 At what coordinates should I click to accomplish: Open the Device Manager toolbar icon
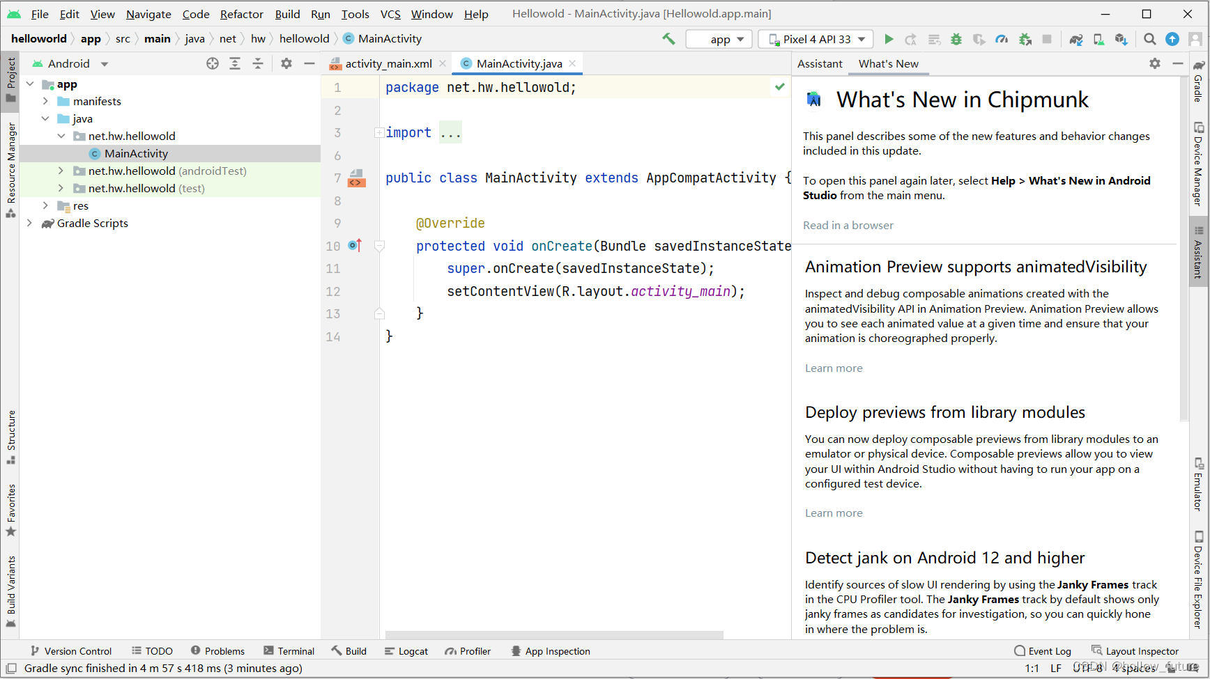(x=1098, y=39)
